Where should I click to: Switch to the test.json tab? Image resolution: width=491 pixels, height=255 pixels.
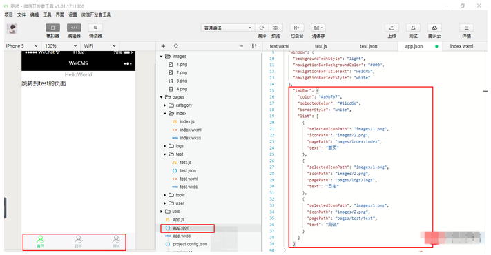pos(369,46)
